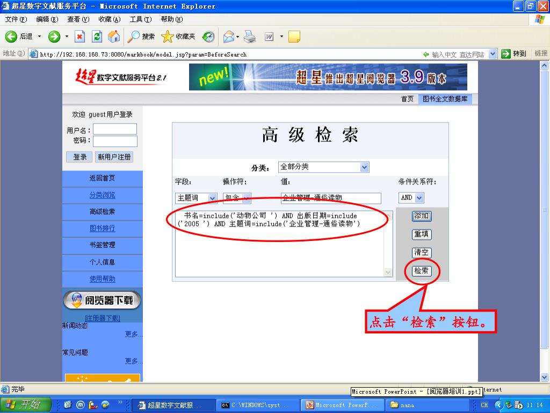Click 更多 under 新闻动态

coord(133,334)
